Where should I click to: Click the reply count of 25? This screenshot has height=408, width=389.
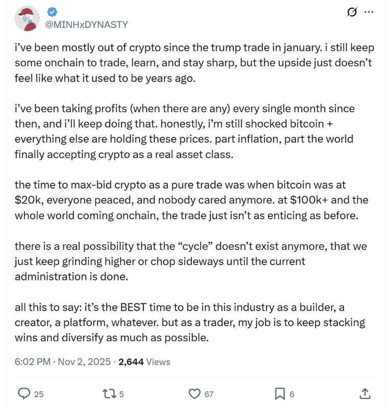39,394
